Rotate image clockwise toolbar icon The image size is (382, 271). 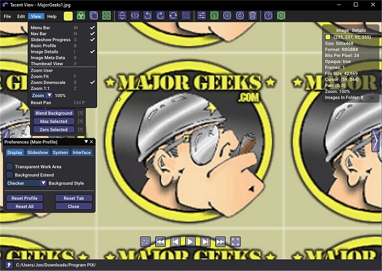pos(160,16)
